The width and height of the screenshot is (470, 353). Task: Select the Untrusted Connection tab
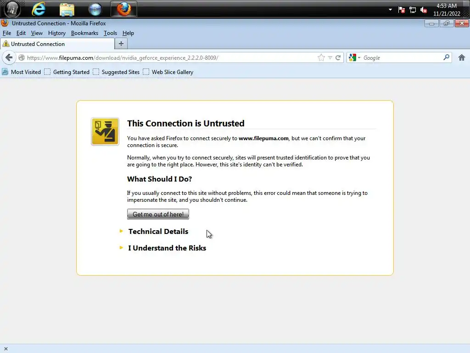point(57,44)
